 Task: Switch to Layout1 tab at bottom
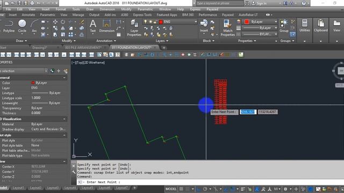(x=18, y=188)
